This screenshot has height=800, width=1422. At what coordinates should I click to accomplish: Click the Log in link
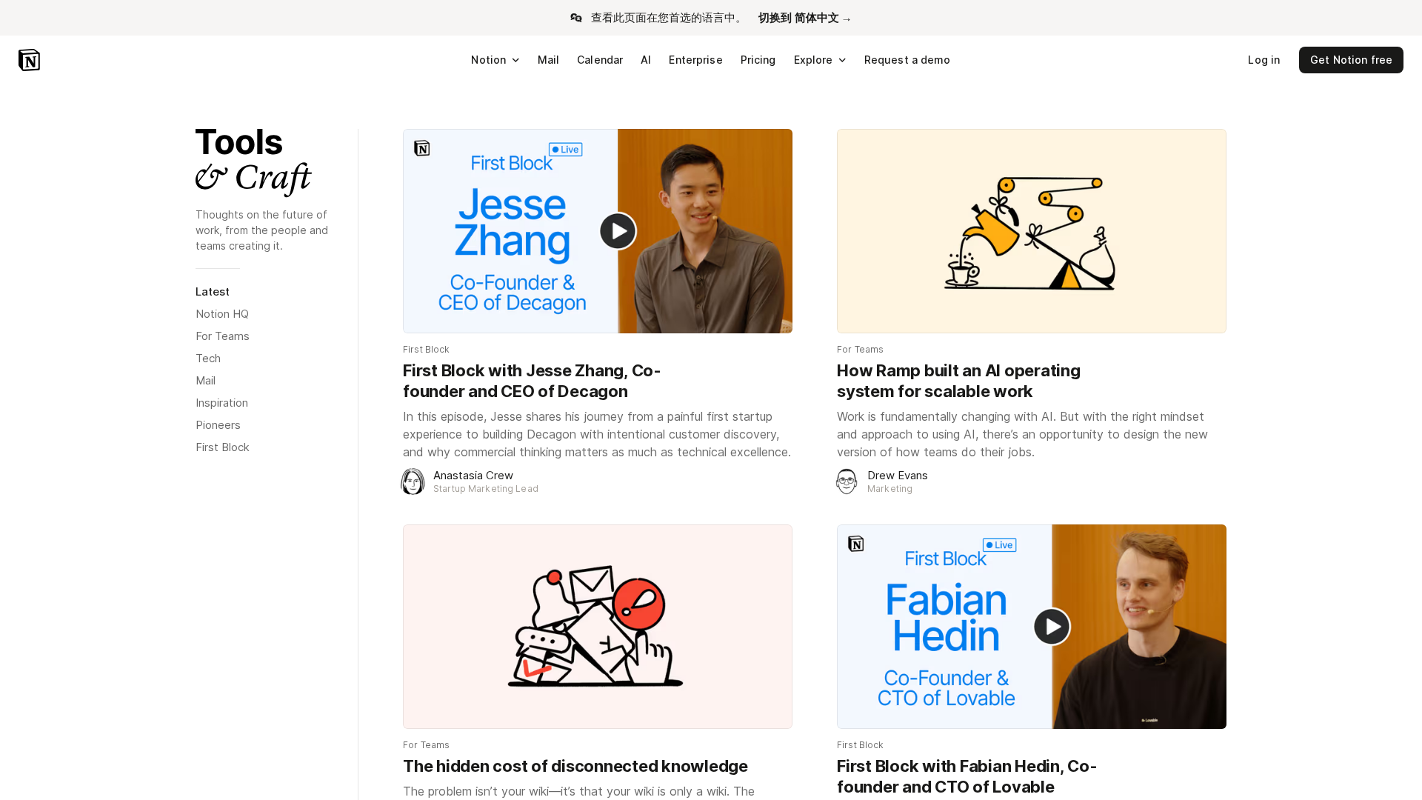coord(1264,60)
